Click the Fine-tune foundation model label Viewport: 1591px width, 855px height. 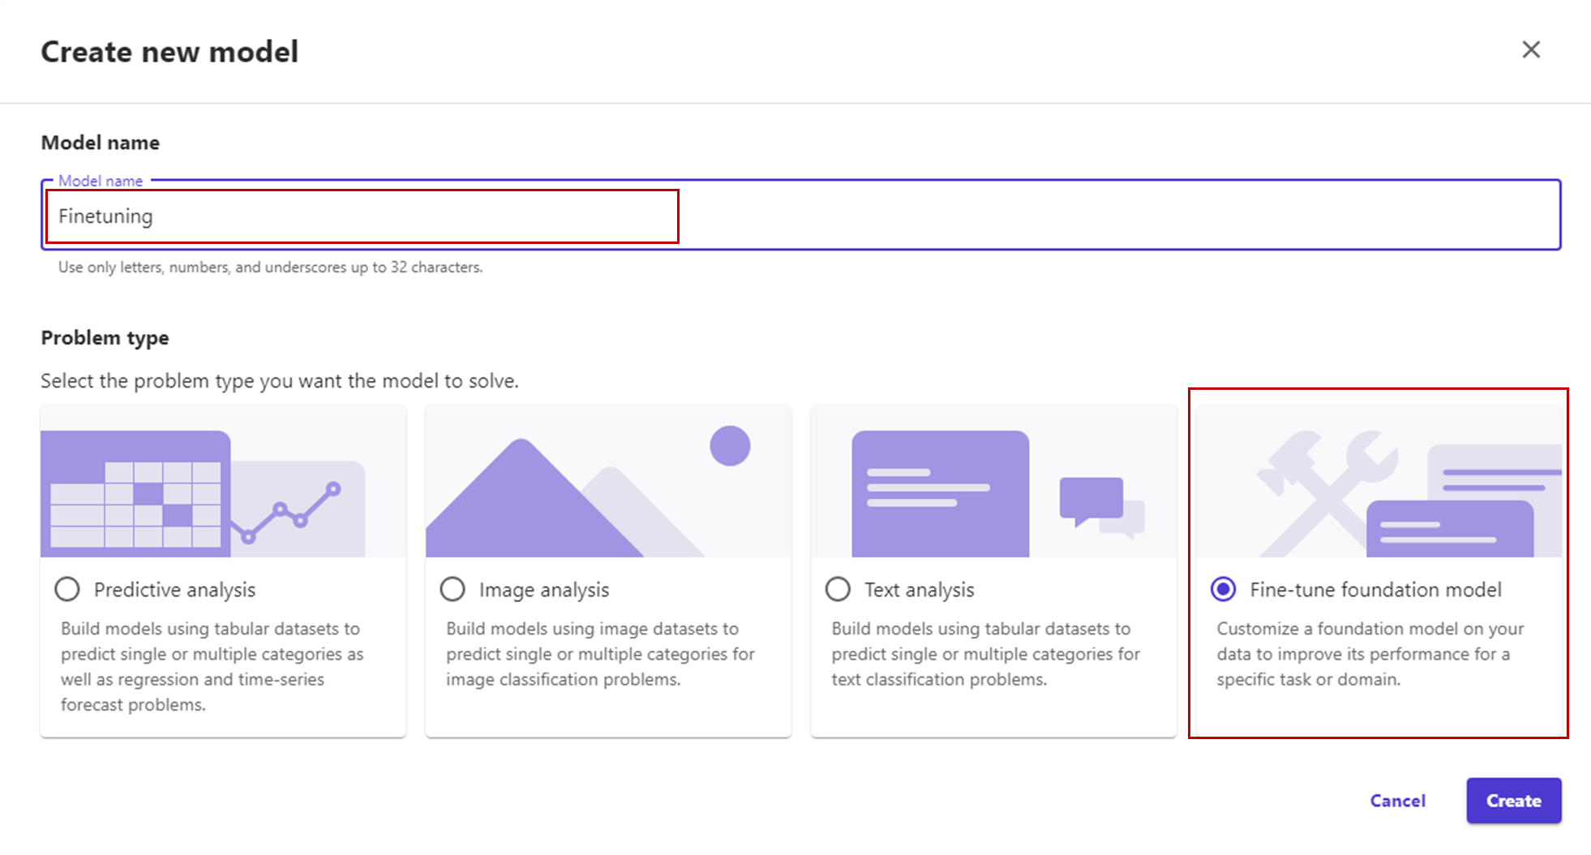pyautogui.click(x=1375, y=590)
